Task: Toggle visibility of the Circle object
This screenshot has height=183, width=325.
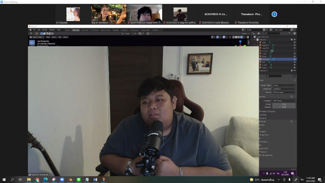Action: [294, 54]
